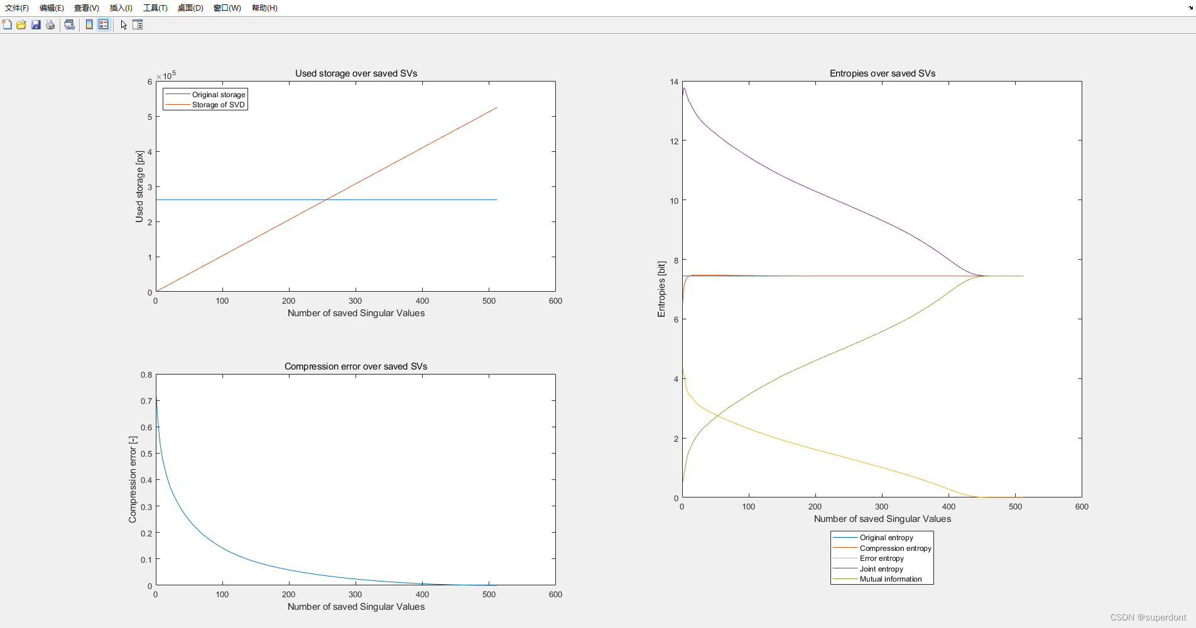
Task: Click y-axis label 'Used storage [px]'
Action: click(139, 186)
